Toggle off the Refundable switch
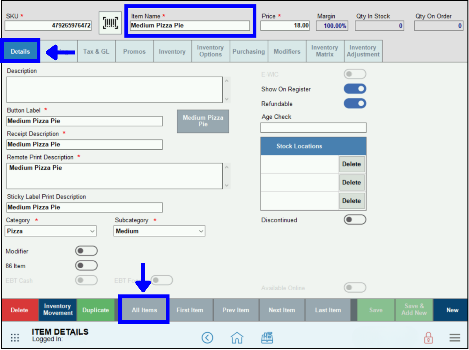Image resolution: width=469 pixels, height=350 pixels. point(355,104)
